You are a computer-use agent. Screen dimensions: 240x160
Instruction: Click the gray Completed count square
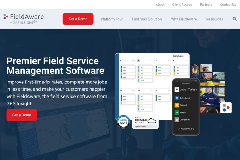(177, 120)
